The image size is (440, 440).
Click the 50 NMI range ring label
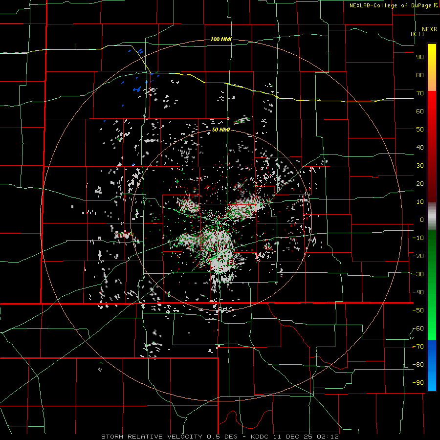click(221, 130)
